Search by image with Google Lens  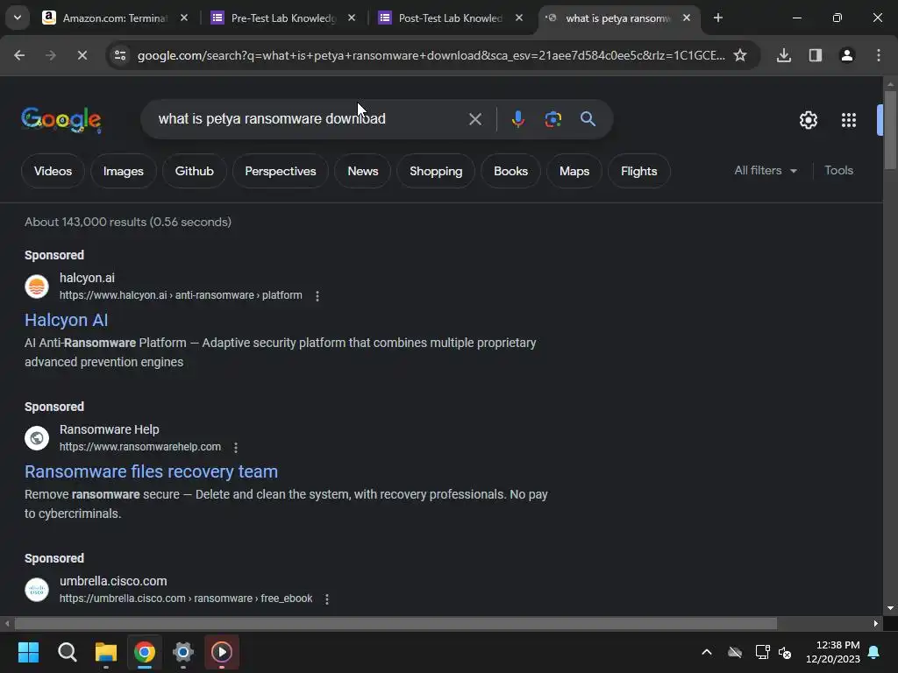(552, 119)
